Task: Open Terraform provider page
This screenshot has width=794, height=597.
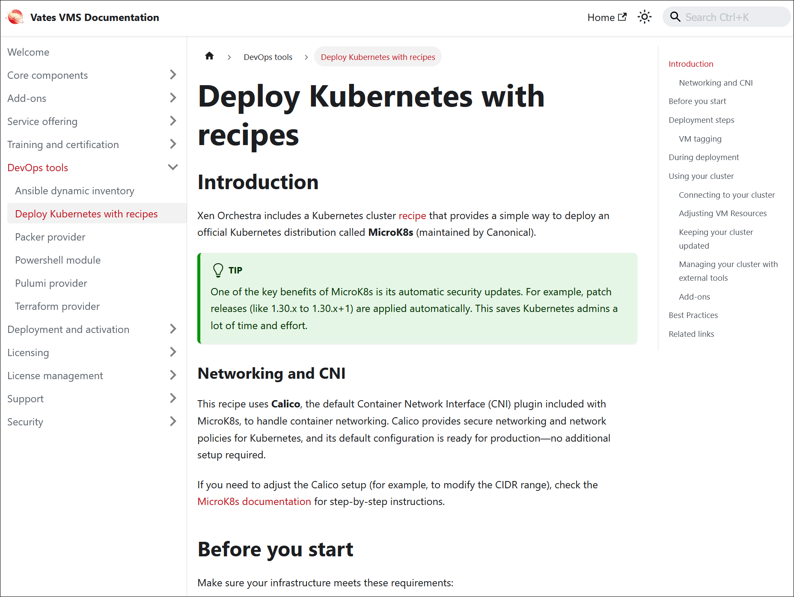Action: pos(57,306)
